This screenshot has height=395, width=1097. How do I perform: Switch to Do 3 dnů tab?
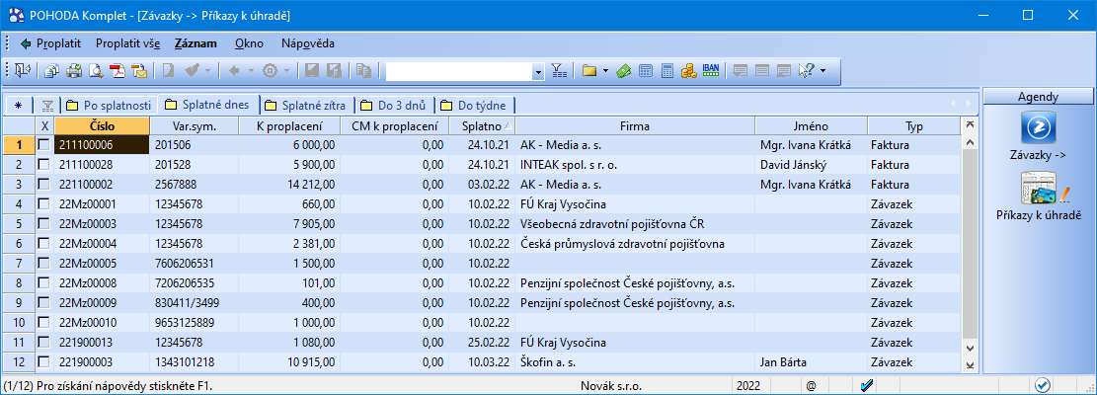[x=394, y=106]
